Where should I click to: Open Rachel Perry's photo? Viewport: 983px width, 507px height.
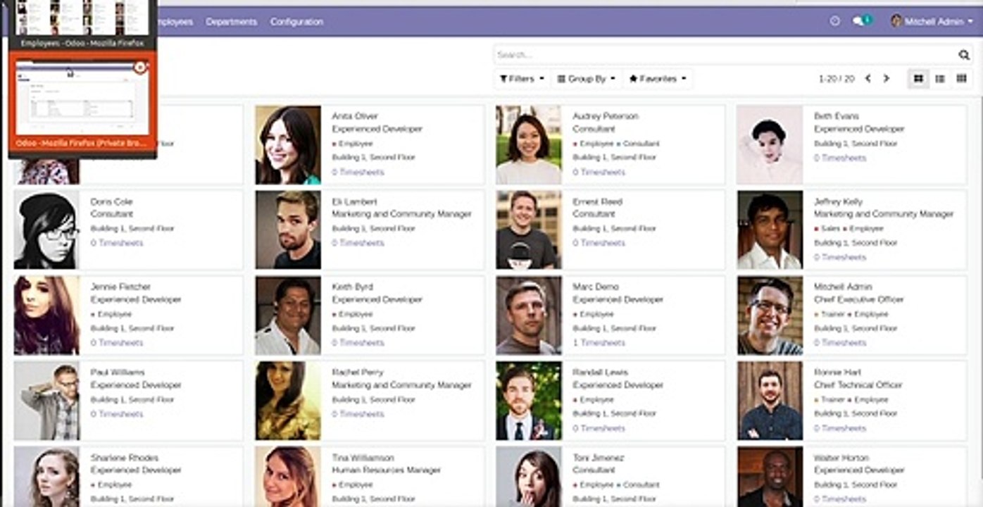point(288,401)
